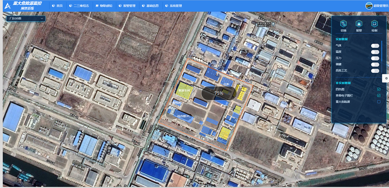The width and height of the screenshot is (389, 188).
Task: Select the 绘制 draw tool icon
Action: pyautogui.click(x=374, y=24)
